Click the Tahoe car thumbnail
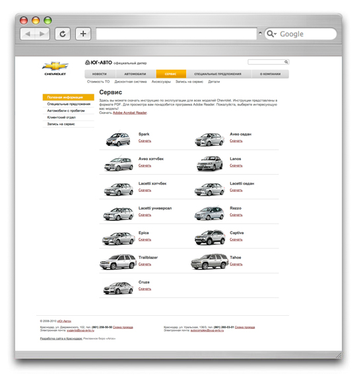 209,262
